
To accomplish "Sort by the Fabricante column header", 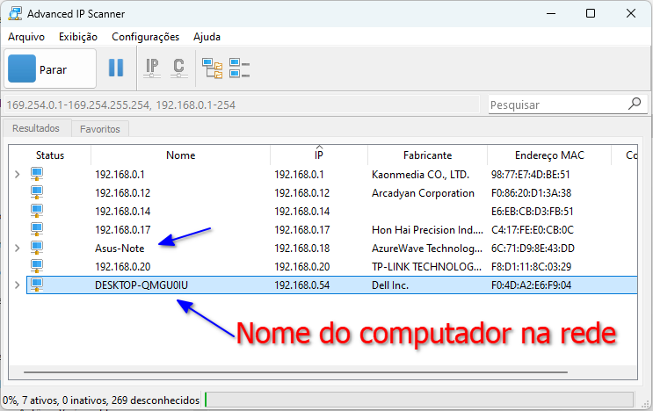I will tap(427, 155).
